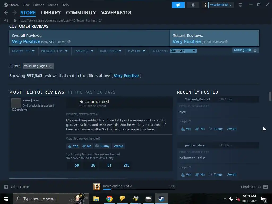Expand the Purchase Type filter
Screen dimensions: 272x204
(54, 51)
